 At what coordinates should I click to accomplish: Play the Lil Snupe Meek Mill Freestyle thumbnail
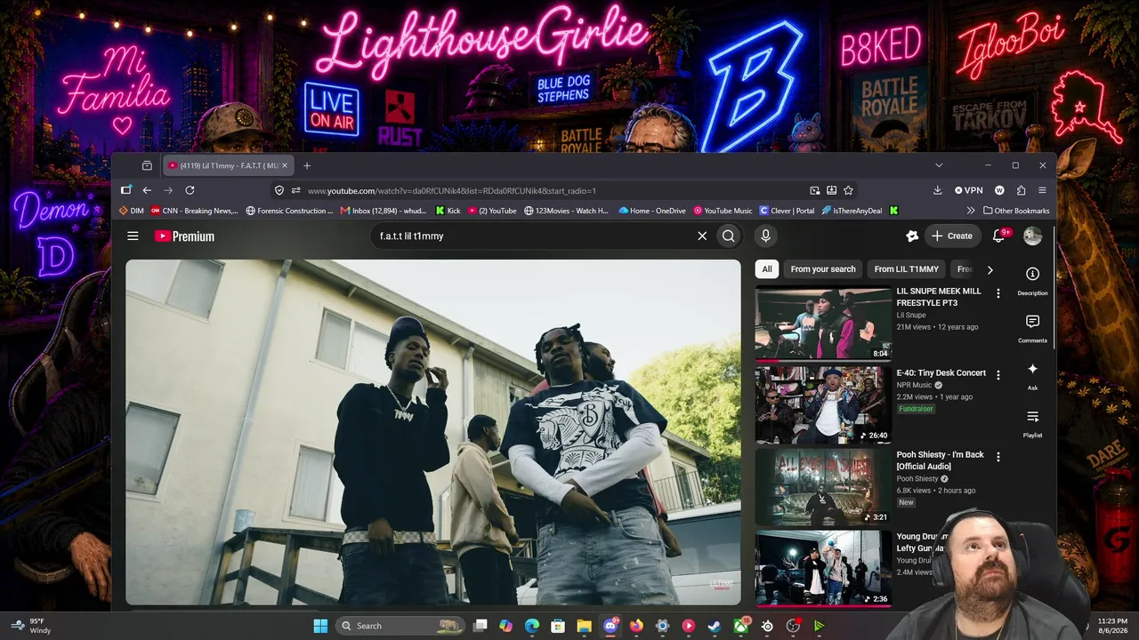tap(823, 323)
